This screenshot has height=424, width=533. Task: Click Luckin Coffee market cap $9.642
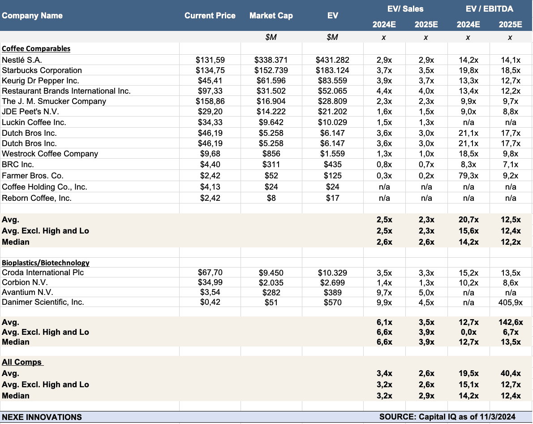click(271, 122)
